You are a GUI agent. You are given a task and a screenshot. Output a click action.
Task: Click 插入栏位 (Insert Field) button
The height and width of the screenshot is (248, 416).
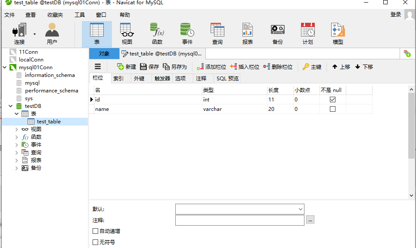[245, 67]
